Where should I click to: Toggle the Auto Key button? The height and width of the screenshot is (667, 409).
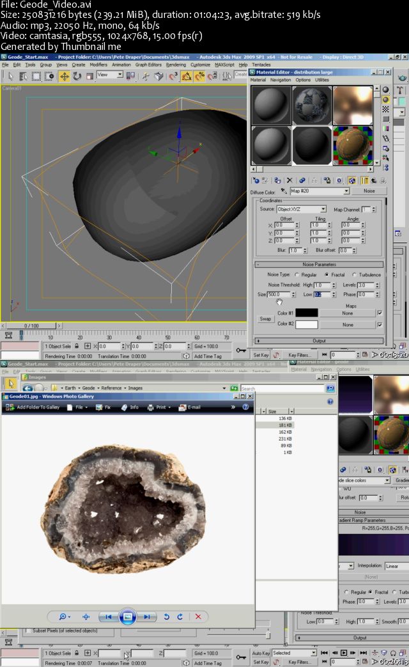(261, 652)
